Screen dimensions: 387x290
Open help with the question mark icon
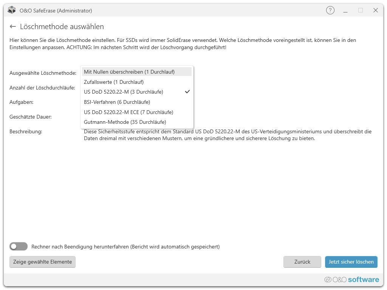pos(330,10)
